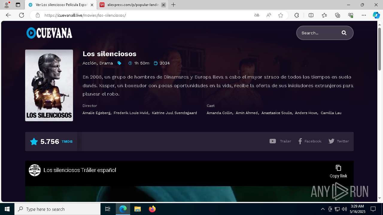Open the Windows Start menu
Screen dimensions: 383x215
click(x=7, y=209)
